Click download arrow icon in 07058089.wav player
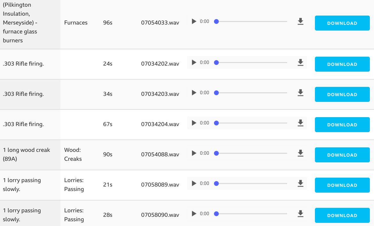 [301, 183]
